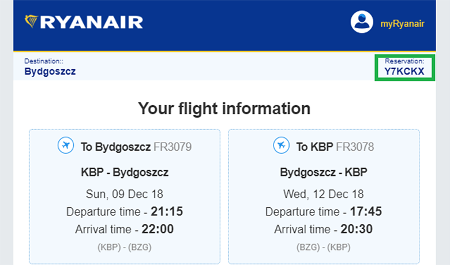450x265 pixels.
Task: Open the user profile avatar icon
Action: click(x=362, y=23)
